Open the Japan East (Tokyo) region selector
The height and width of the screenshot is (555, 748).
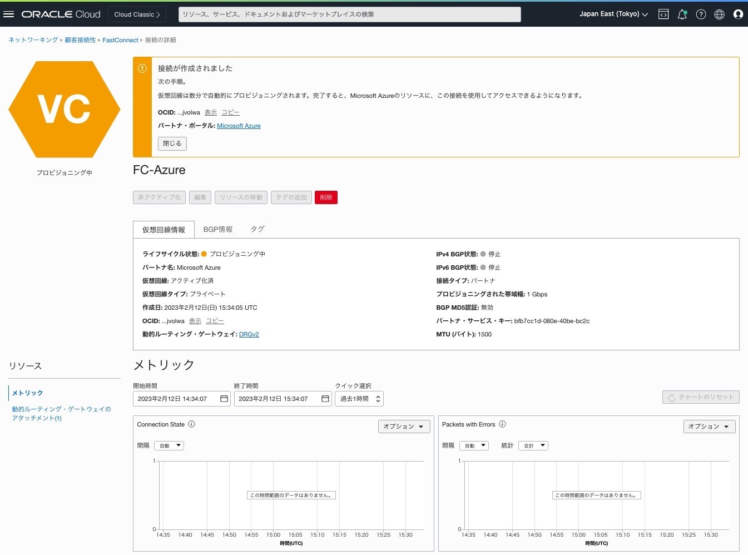(x=614, y=14)
